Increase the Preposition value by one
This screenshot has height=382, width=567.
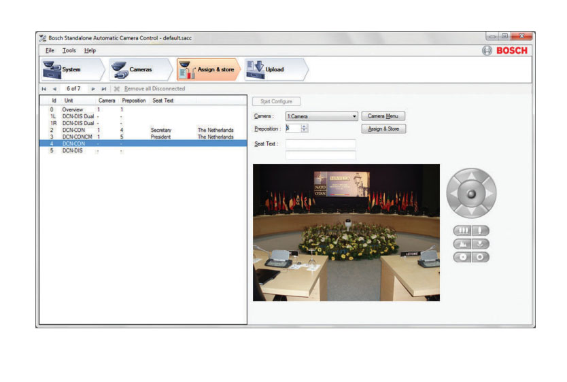pyautogui.click(x=305, y=126)
